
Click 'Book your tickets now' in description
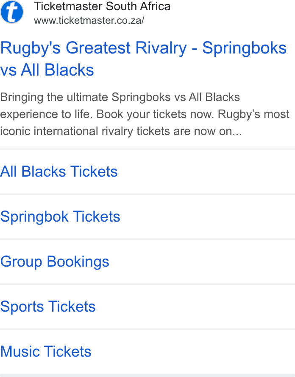click(155, 114)
